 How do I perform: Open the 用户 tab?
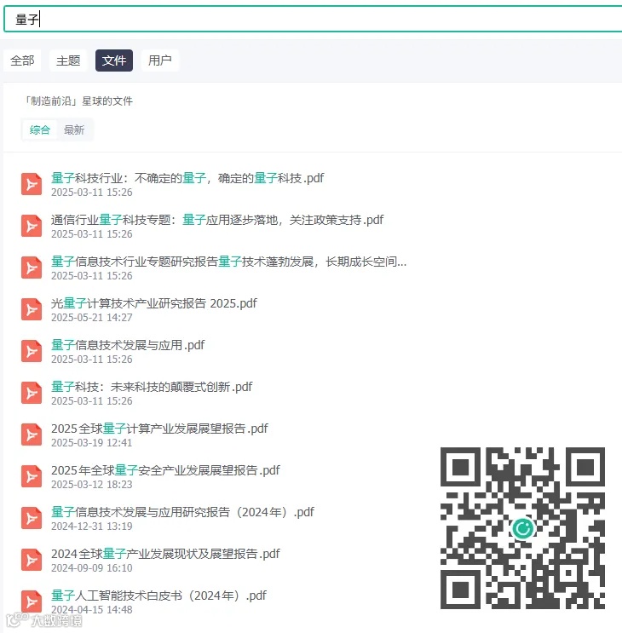pos(160,60)
